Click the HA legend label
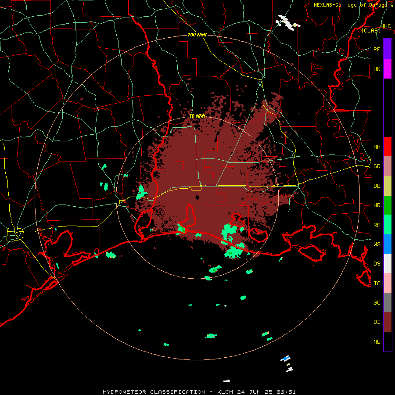Viewport: 395px width, 395px height. (377, 147)
